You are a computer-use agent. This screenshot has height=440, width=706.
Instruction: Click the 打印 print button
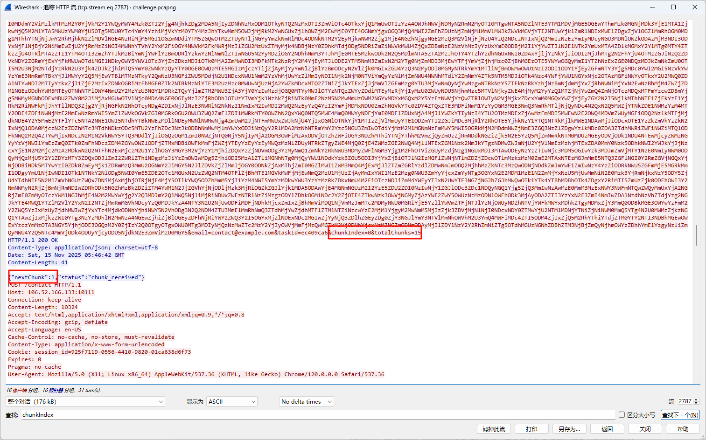tap(531, 429)
